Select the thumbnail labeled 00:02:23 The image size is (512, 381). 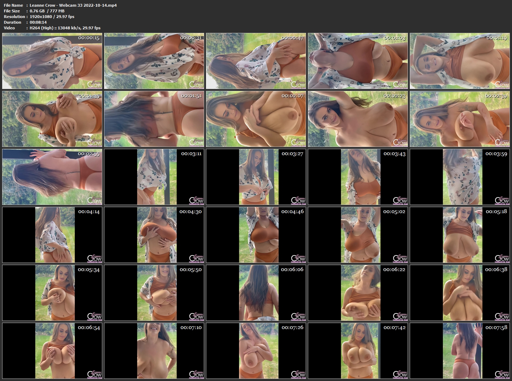[x=358, y=119]
